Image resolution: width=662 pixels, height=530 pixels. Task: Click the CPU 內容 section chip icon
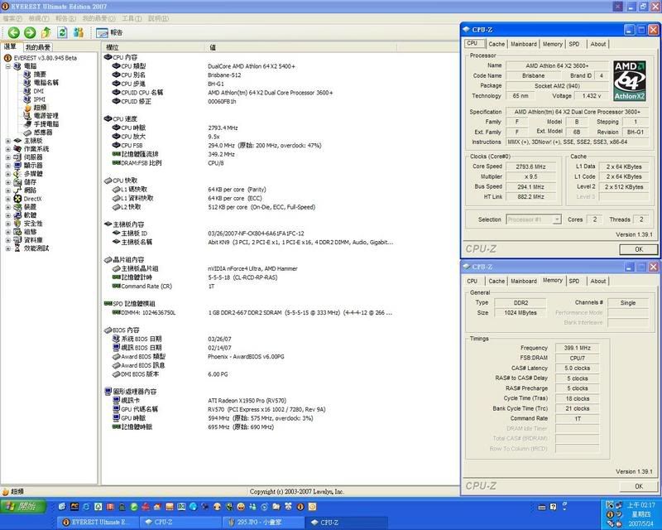click(108, 57)
